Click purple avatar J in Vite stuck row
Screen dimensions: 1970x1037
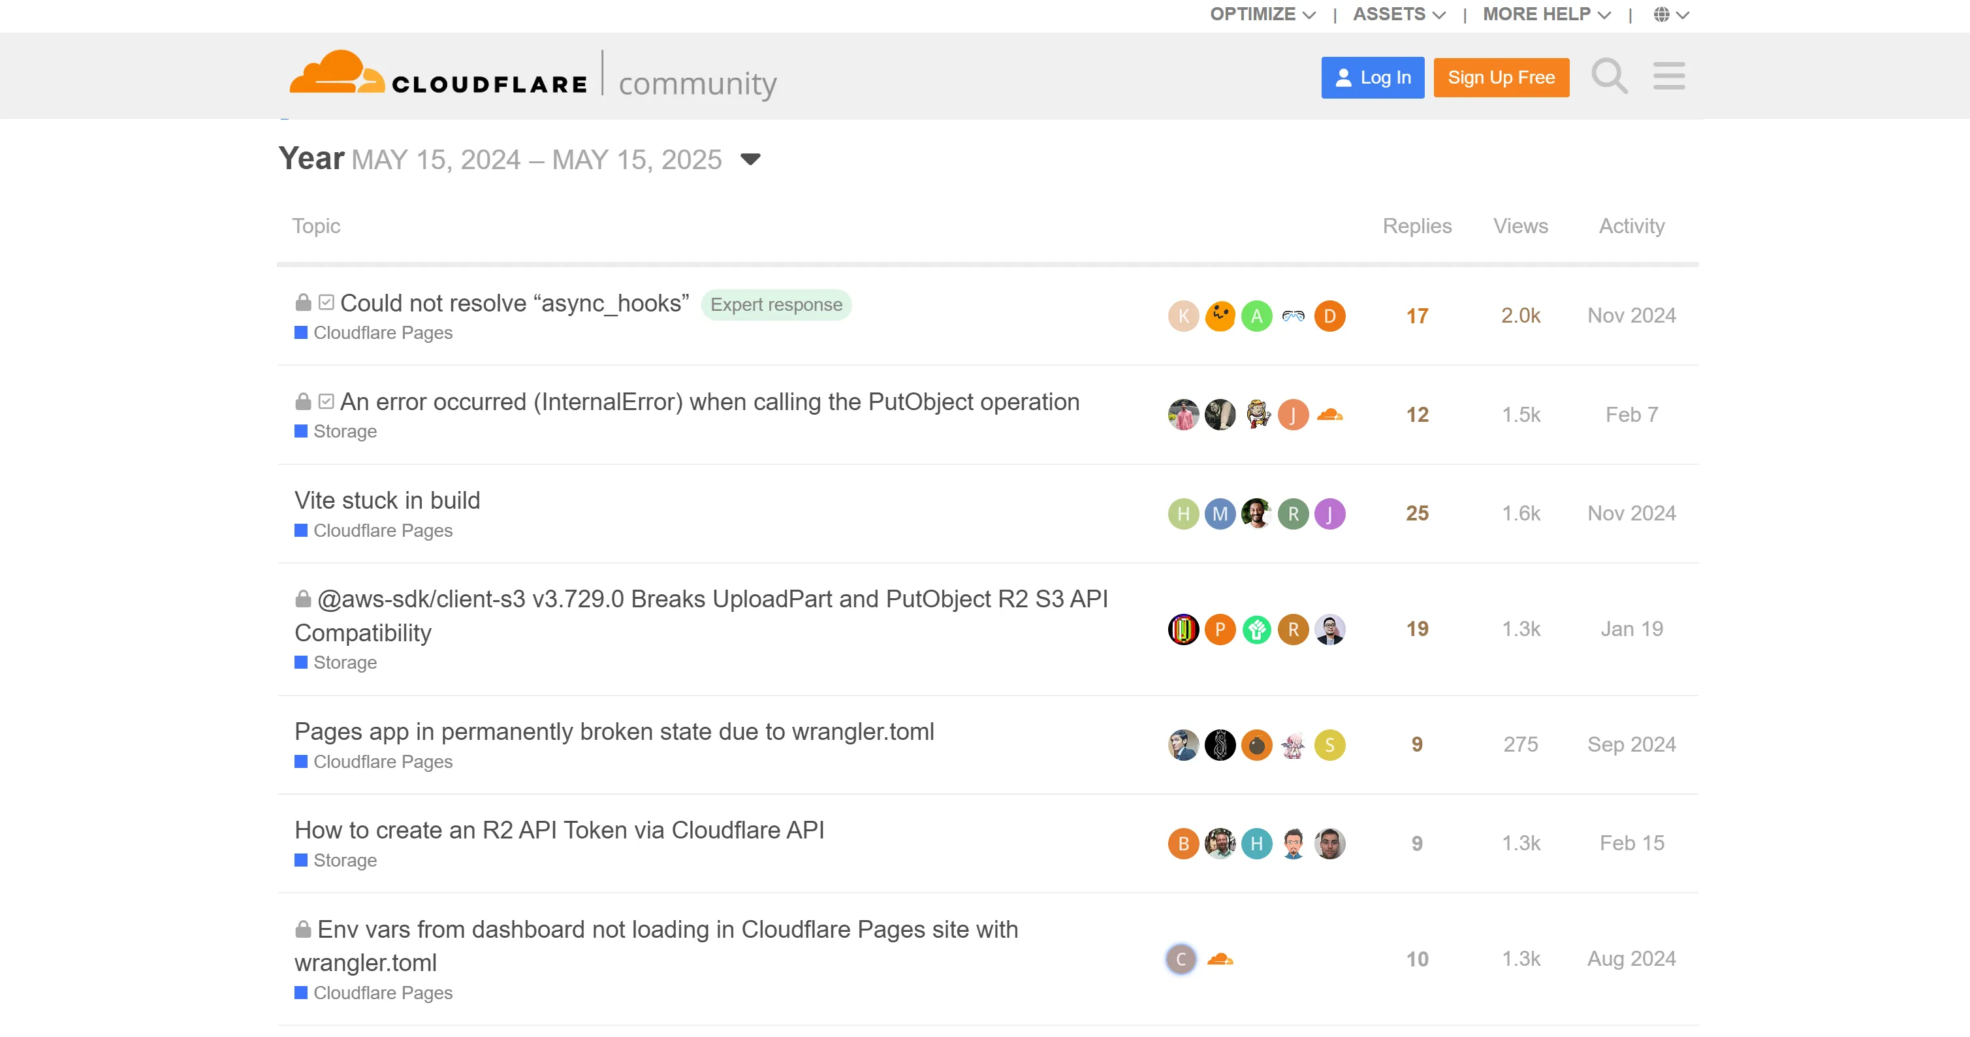1330,514
